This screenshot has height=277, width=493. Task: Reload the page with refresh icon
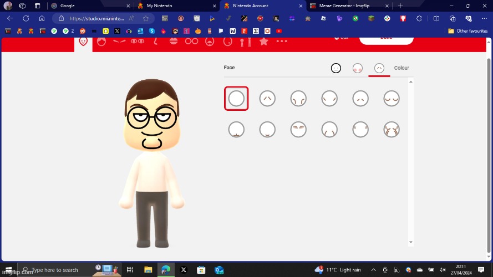[x=26, y=18]
